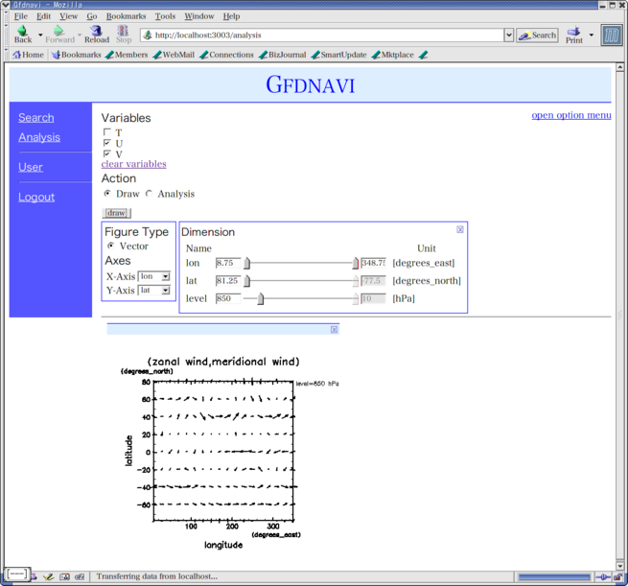Screen dimensions: 628x586
Task: Enable the T variable checkbox
Action: click(x=107, y=132)
